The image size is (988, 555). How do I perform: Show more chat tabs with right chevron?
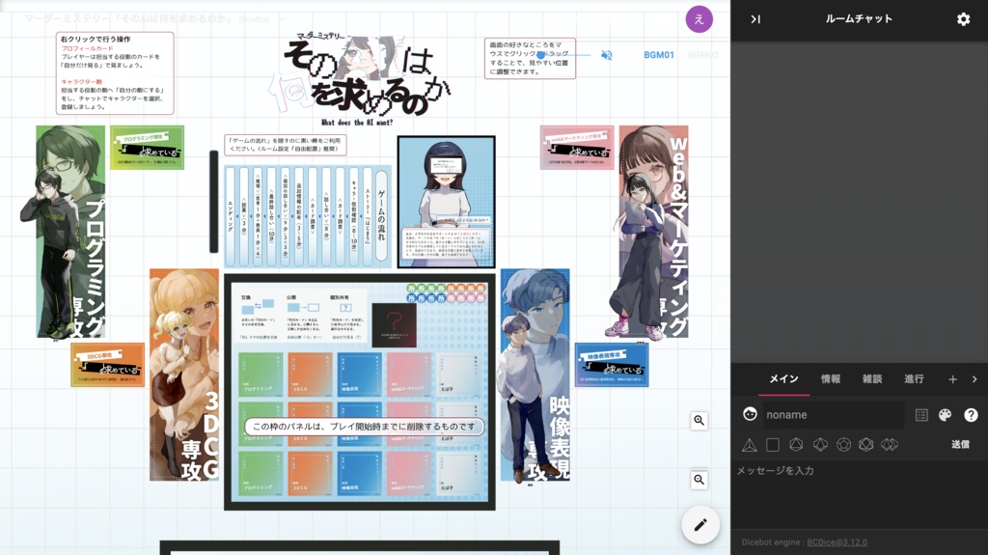click(x=974, y=379)
